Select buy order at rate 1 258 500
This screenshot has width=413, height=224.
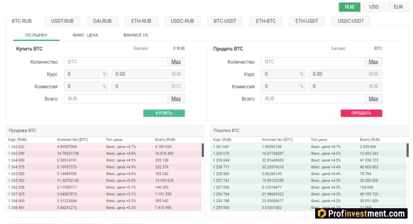(x=309, y=174)
